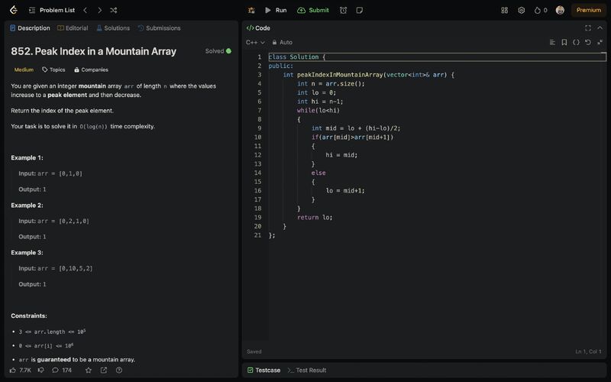Open the comments section icon
The image size is (611, 382).
click(x=55, y=370)
